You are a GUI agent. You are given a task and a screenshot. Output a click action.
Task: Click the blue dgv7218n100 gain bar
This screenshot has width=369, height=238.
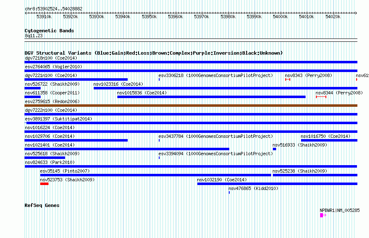point(191,62)
